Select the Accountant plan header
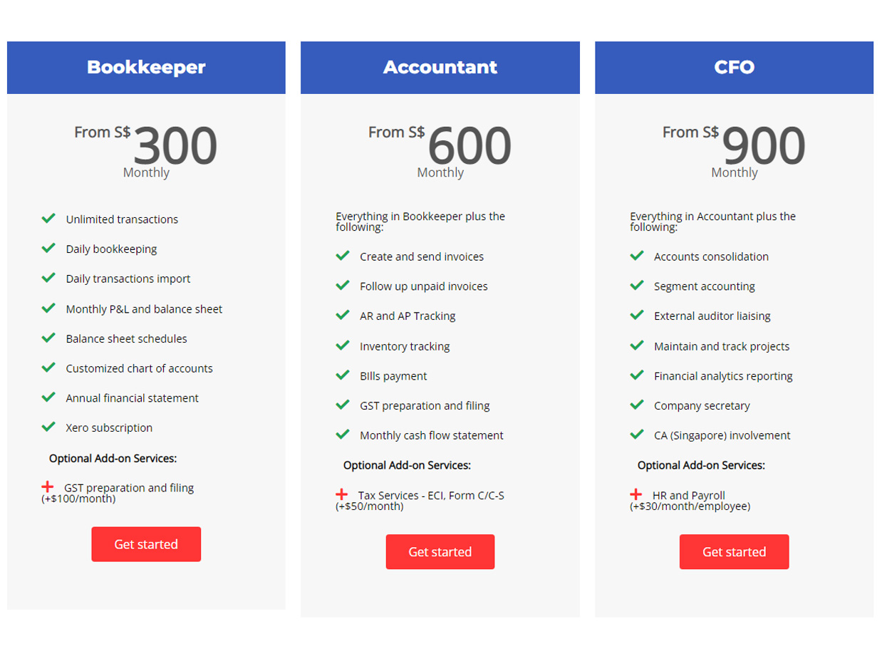 click(440, 68)
